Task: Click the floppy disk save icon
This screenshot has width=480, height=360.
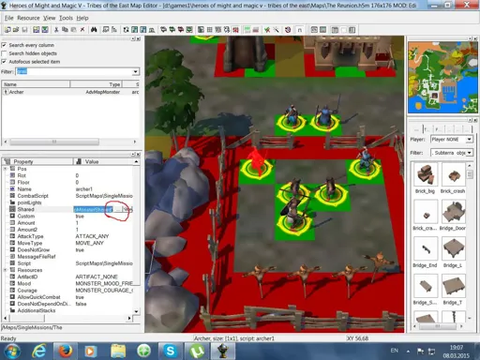Action: tap(25, 30)
